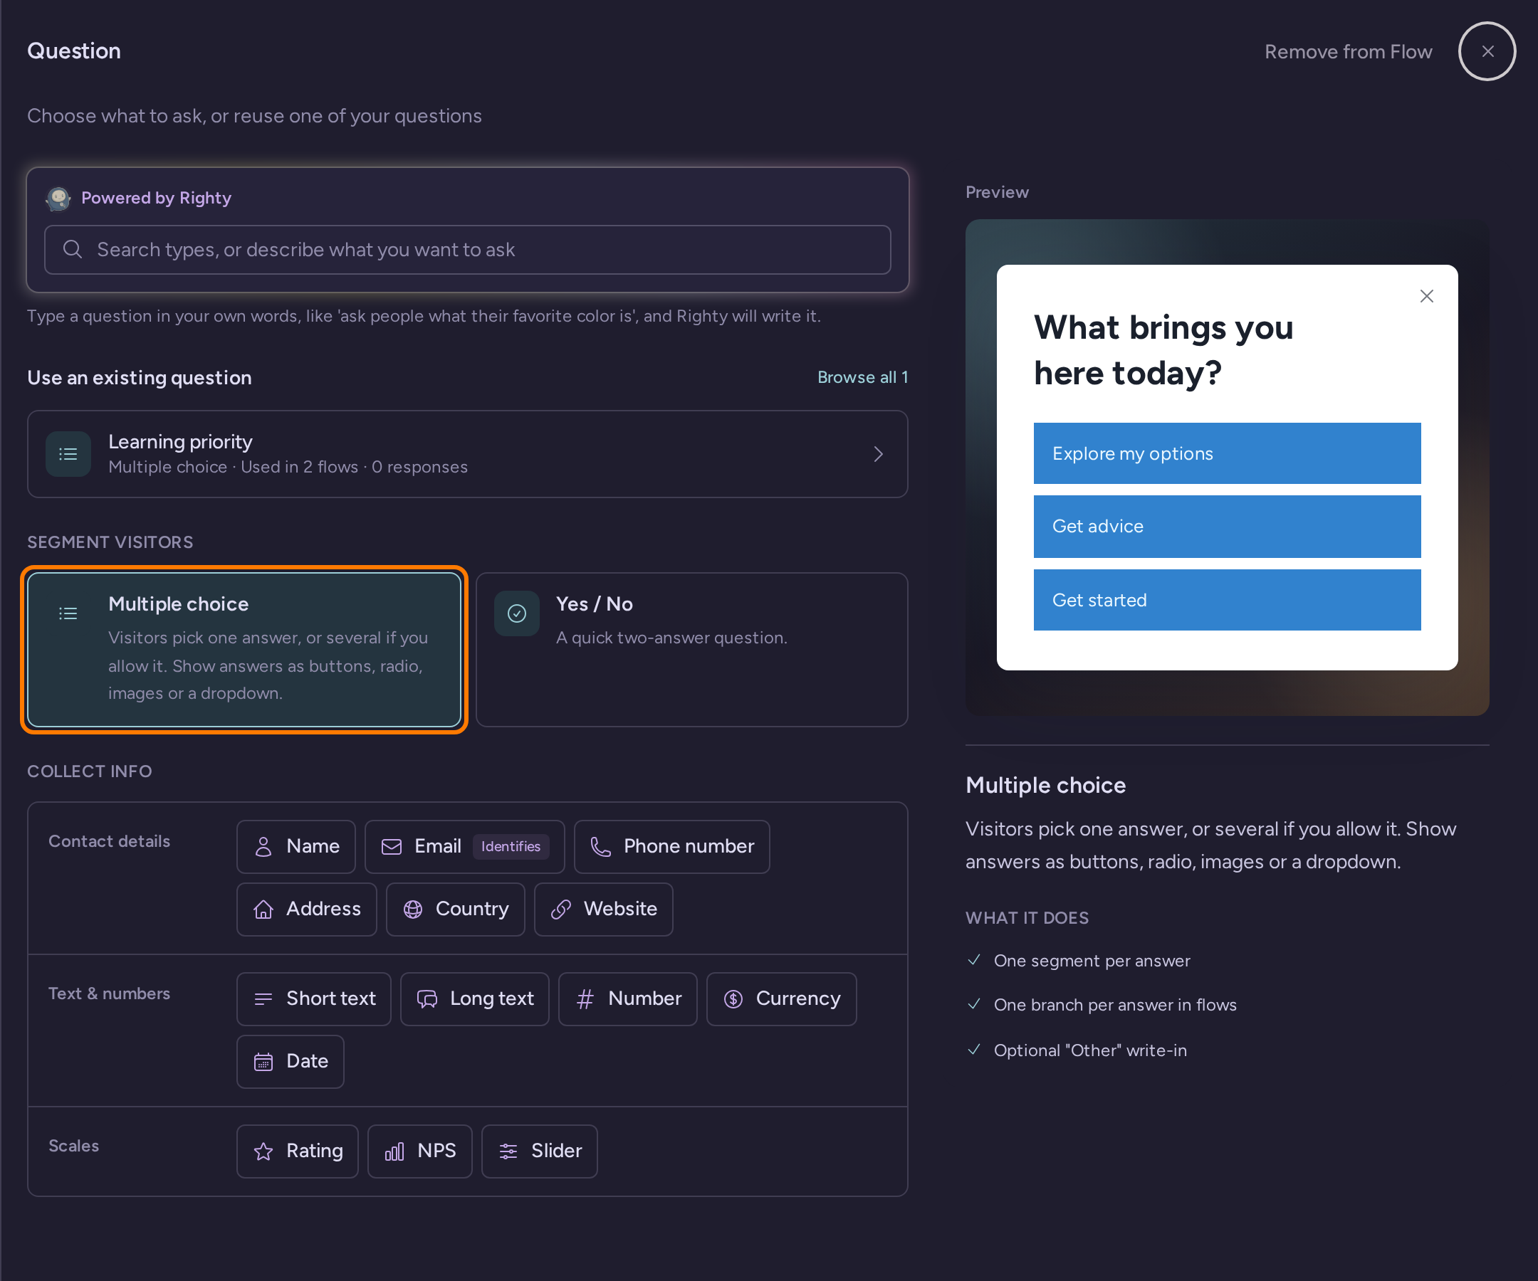Choose the NPS scale
The height and width of the screenshot is (1281, 1538).
click(x=419, y=1151)
